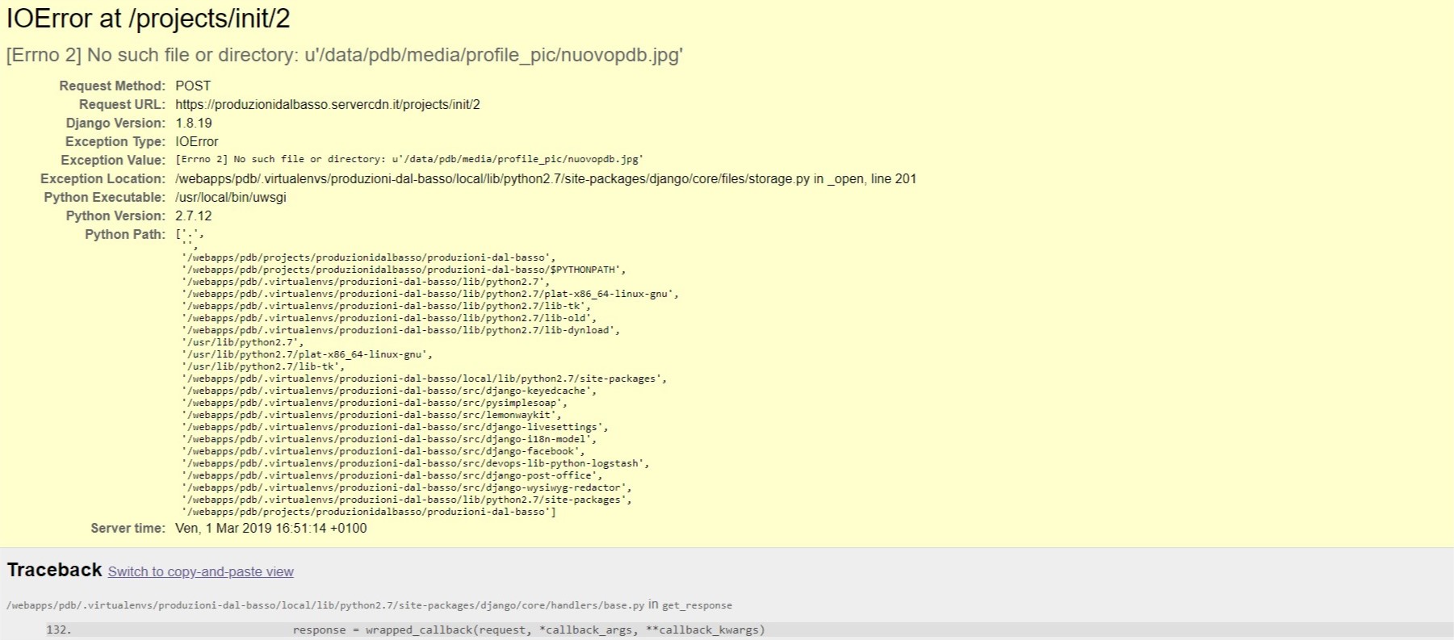Image resolution: width=1454 pixels, height=640 pixels.
Task: Click the Server time value
Action: [271, 528]
